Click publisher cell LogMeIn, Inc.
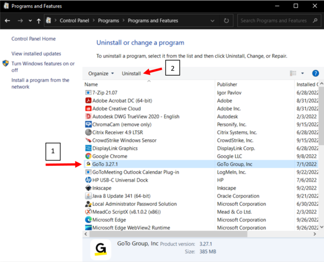Image resolution: width=324 pixels, height=262 pixels. click(231, 172)
